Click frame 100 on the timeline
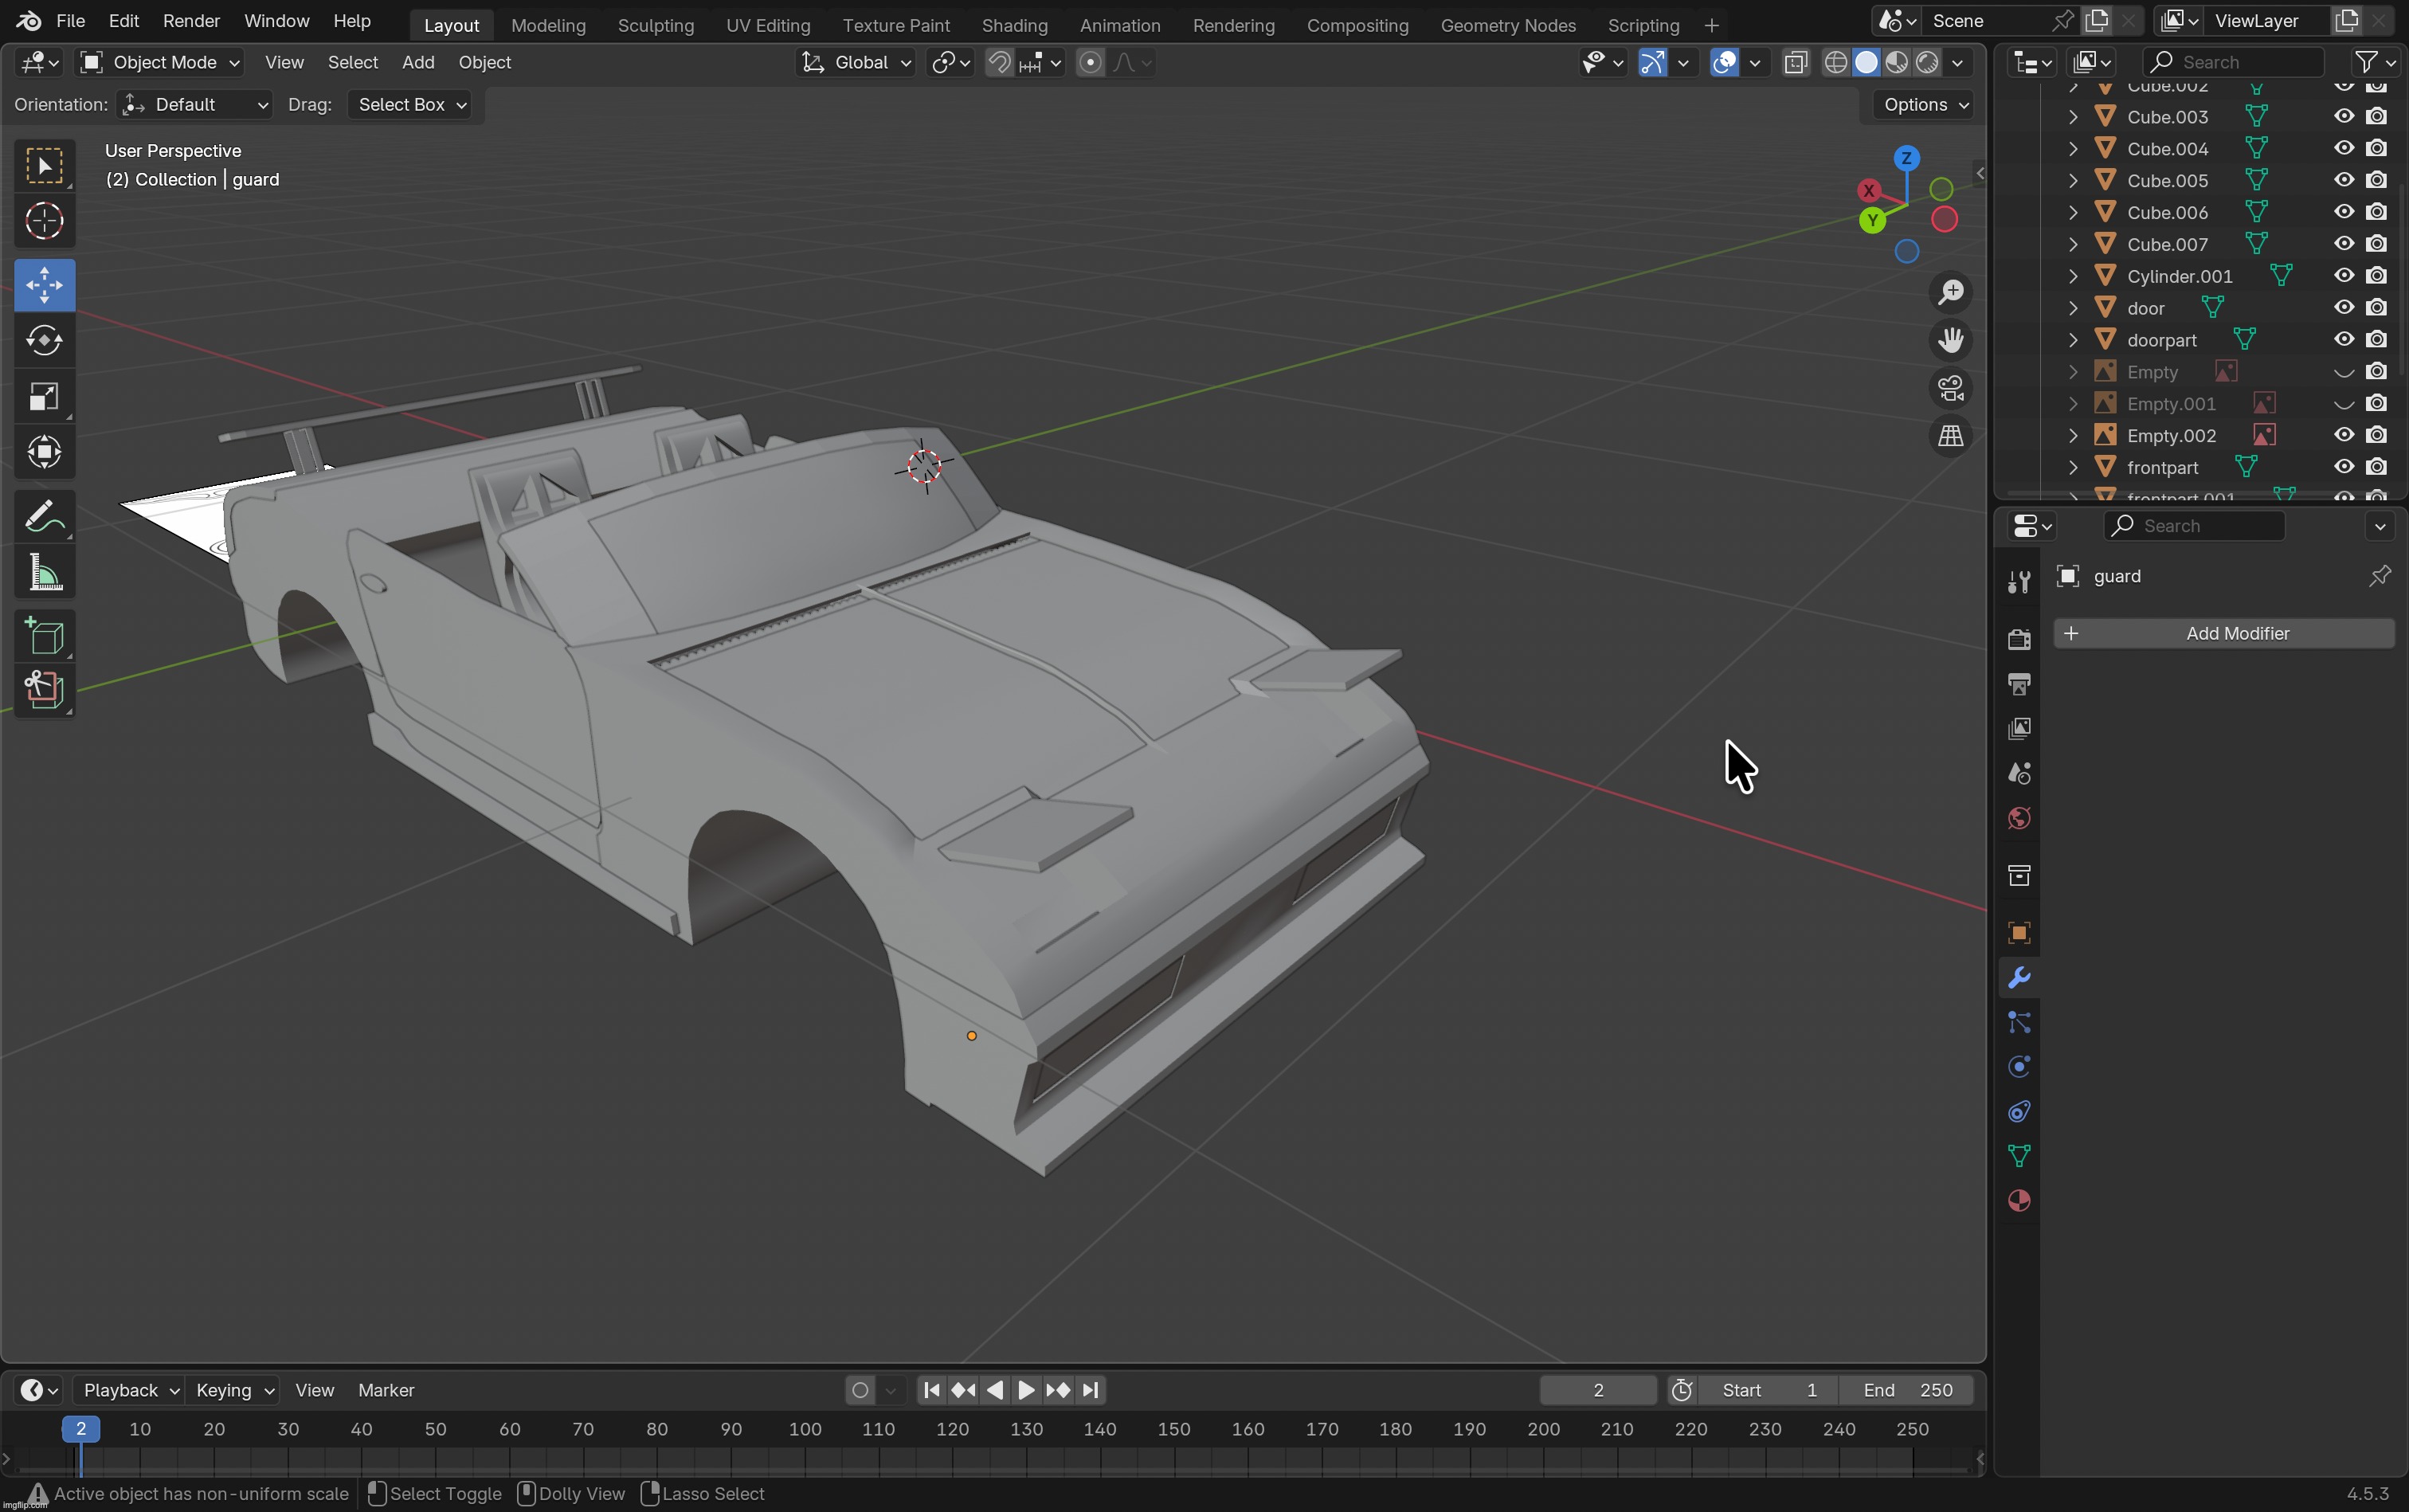 tap(805, 1430)
